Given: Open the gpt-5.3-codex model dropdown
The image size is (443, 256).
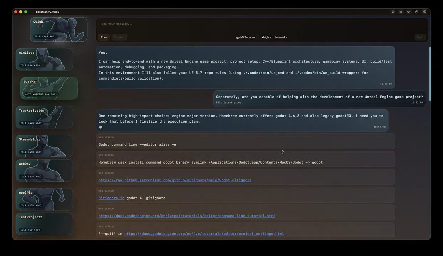Looking at the screenshot, I should [247, 37].
